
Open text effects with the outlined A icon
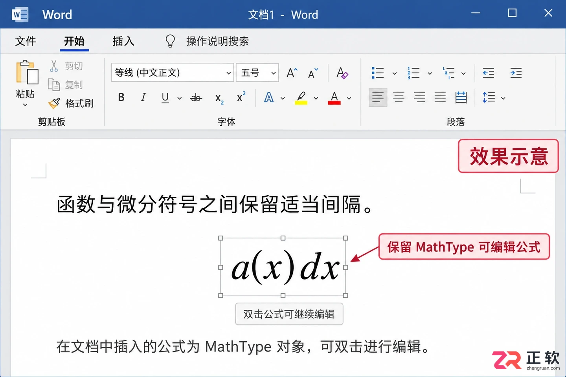[x=269, y=97]
